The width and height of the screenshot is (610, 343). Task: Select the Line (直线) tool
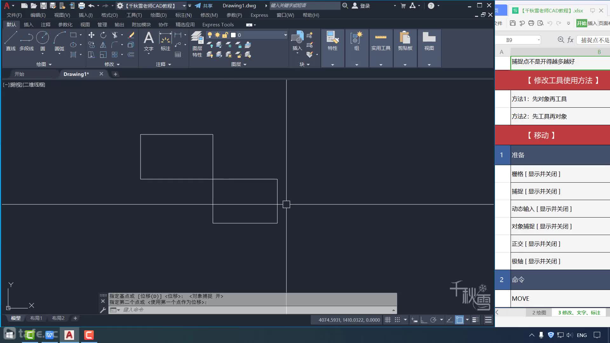point(10,41)
